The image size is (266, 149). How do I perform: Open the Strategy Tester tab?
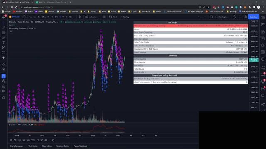coord(63,146)
